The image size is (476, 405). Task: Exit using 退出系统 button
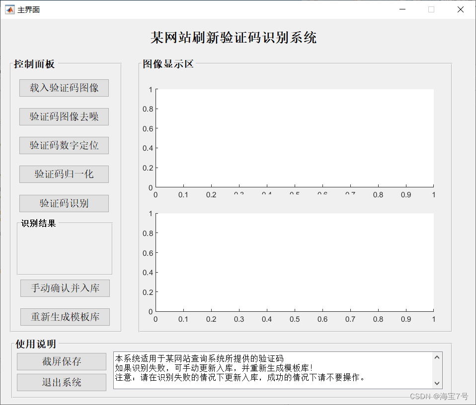[62, 382]
